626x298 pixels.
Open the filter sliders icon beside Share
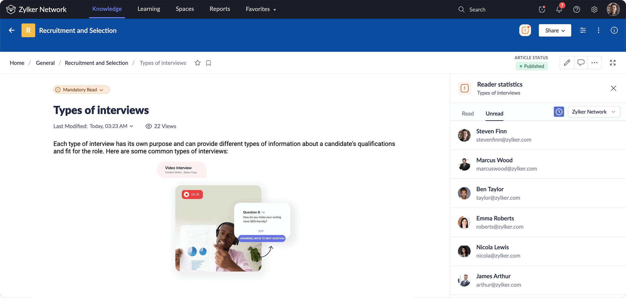(x=583, y=31)
